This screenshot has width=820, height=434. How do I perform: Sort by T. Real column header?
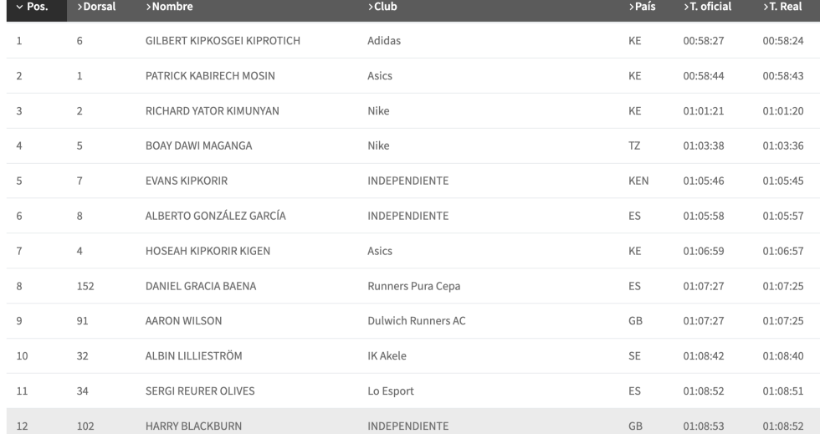pyautogui.click(x=782, y=8)
